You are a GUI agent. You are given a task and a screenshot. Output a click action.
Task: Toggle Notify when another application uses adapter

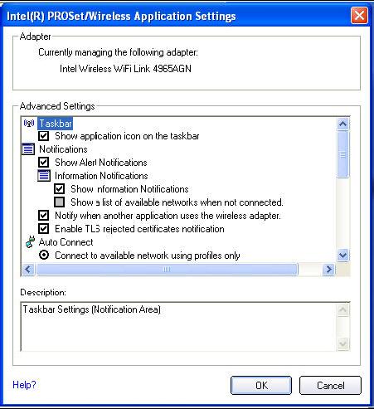point(44,216)
